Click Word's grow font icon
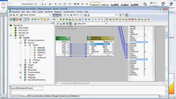The image size is (176, 99). pyautogui.click(x=42, y=4)
